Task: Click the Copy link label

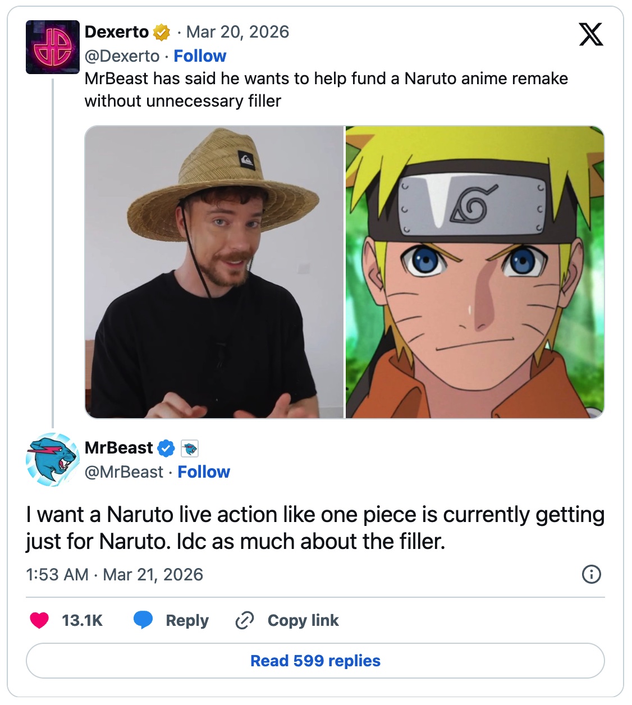Action: [x=303, y=620]
